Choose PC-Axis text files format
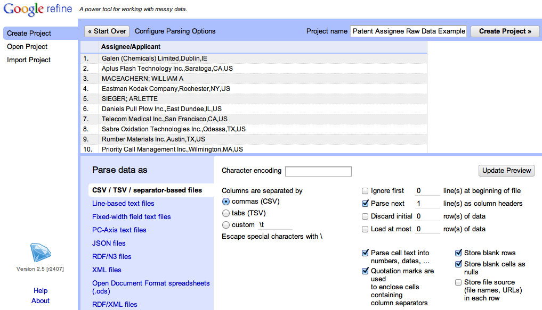The image size is (542, 310). tap(119, 230)
